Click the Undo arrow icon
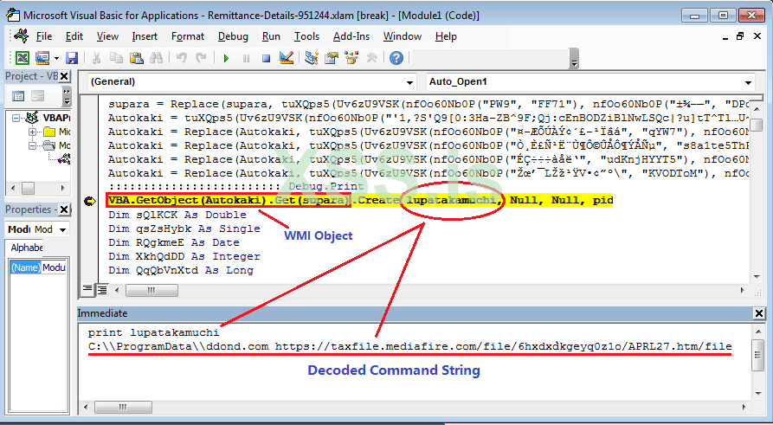This screenshot has height=425, width=773. point(182,58)
